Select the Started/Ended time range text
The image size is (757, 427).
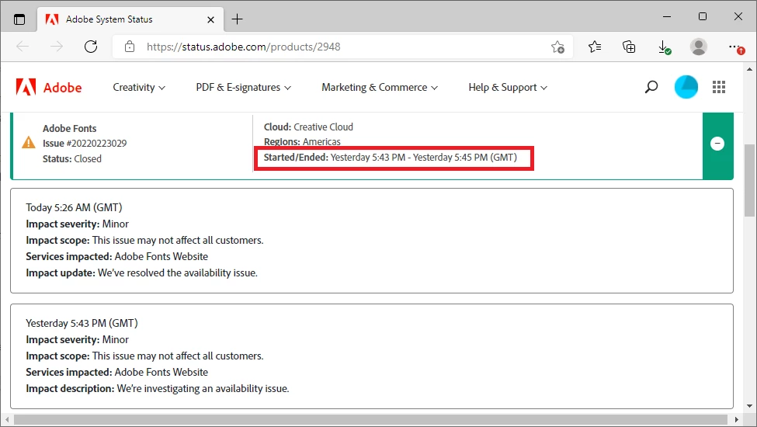[x=390, y=158]
